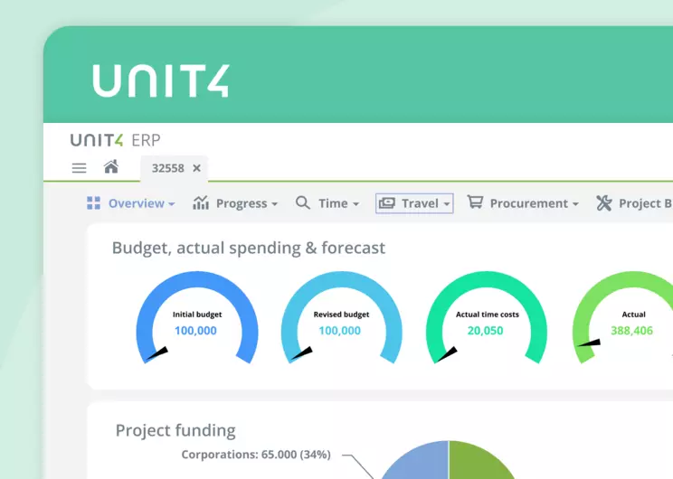
Task: Expand the Time dropdown arrow
Action: tap(355, 204)
